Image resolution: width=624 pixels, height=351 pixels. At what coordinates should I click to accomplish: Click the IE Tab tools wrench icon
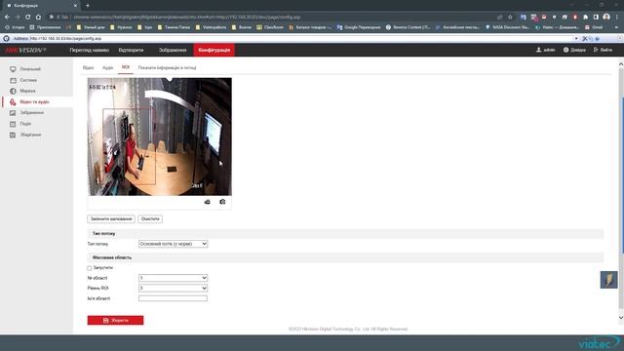[x=585, y=39]
